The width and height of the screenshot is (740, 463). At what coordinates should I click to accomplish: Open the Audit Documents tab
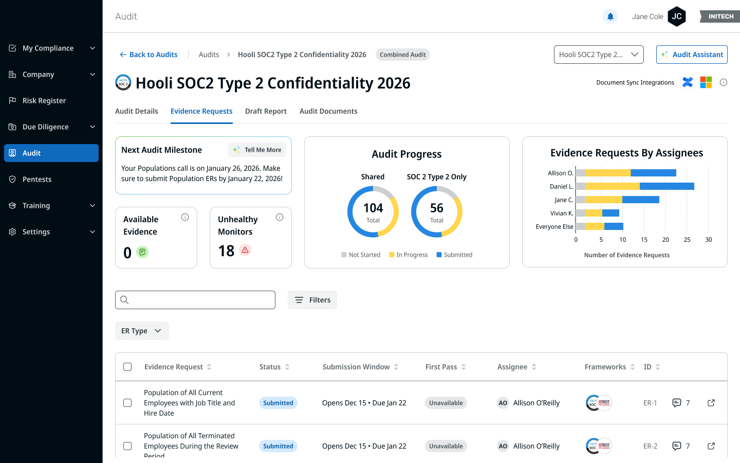[328, 111]
